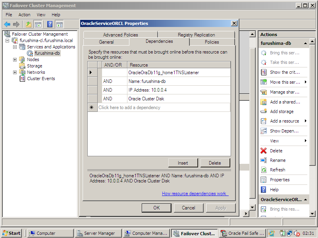Collapse the OracleServiceOR... actions section
The width and height of the screenshot is (318, 238).
coord(305,200)
